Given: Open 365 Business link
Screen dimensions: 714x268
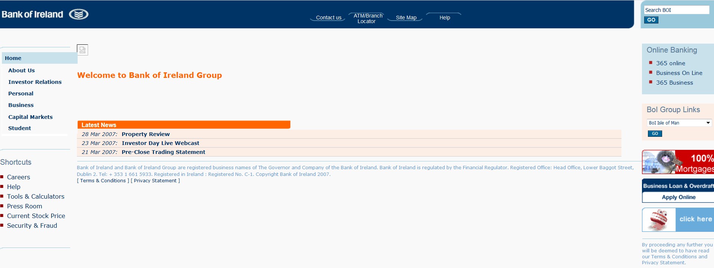Looking at the screenshot, I should coord(674,83).
